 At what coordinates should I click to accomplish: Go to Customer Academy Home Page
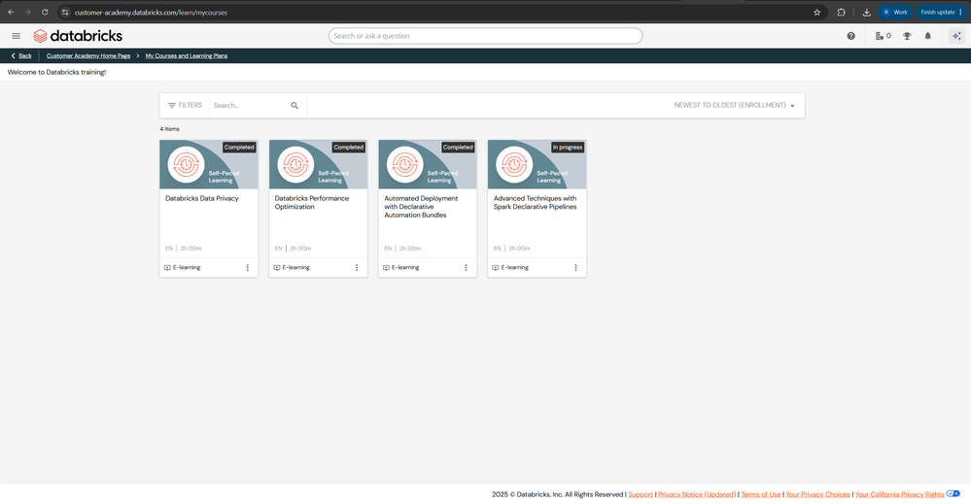pyautogui.click(x=88, y=55)
